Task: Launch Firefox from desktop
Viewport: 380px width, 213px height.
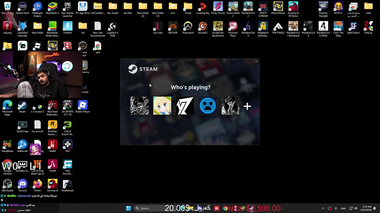Action: point(37,185)
